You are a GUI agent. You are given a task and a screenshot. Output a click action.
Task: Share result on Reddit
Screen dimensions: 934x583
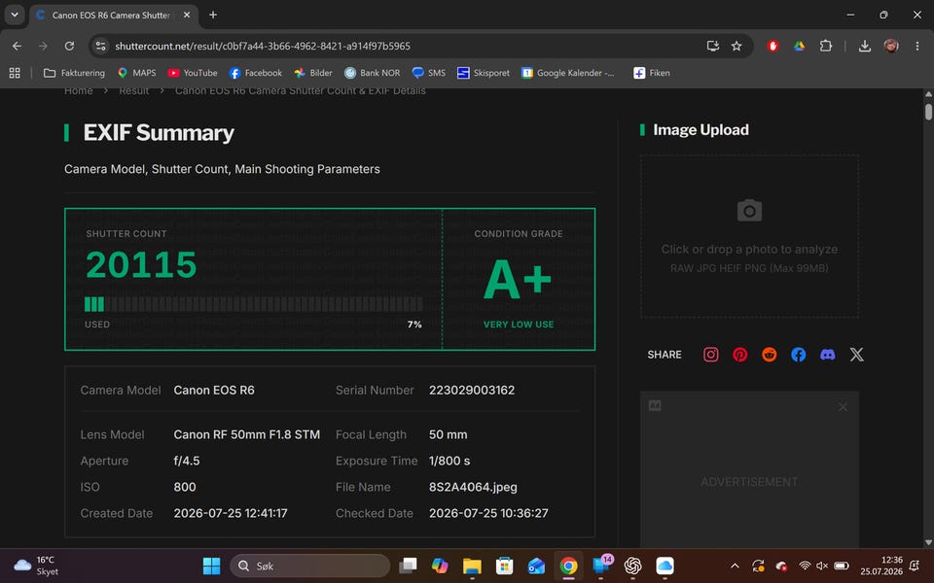(x=769, y=355)
